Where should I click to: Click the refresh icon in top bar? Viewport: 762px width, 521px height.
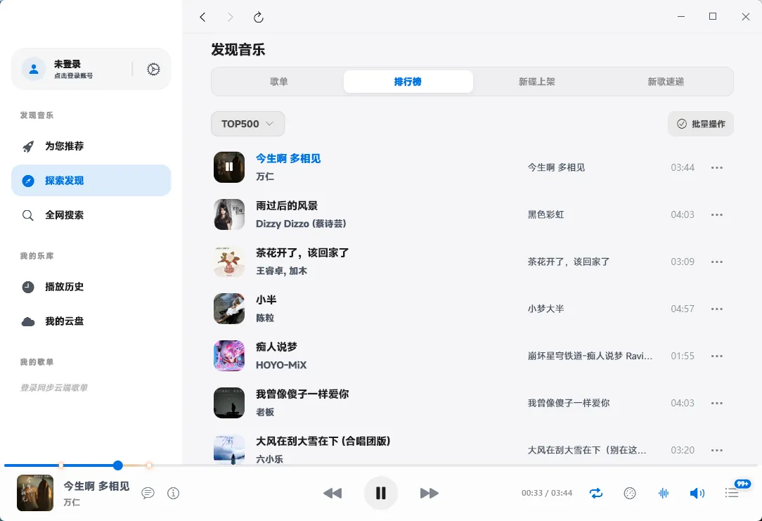pyautogui.click(x=259, y=18)
